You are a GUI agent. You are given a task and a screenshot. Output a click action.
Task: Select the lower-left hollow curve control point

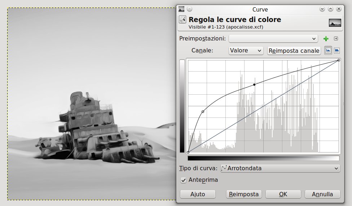(x=203, y=112)
